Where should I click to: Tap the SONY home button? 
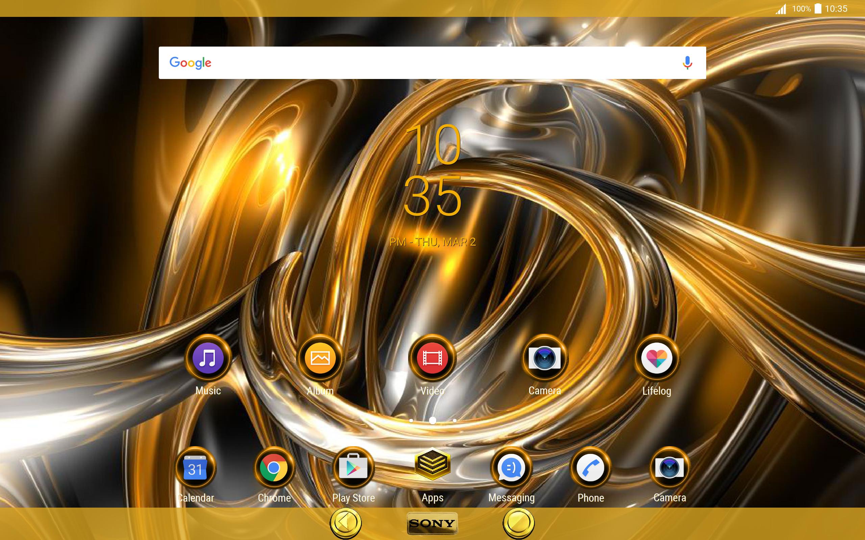point(432,523)
